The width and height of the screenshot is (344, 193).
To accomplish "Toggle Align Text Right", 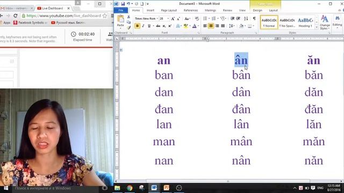I will (x=217, y=26).
